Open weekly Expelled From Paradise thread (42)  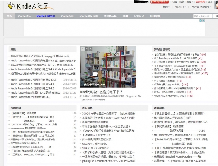[31, 147]
